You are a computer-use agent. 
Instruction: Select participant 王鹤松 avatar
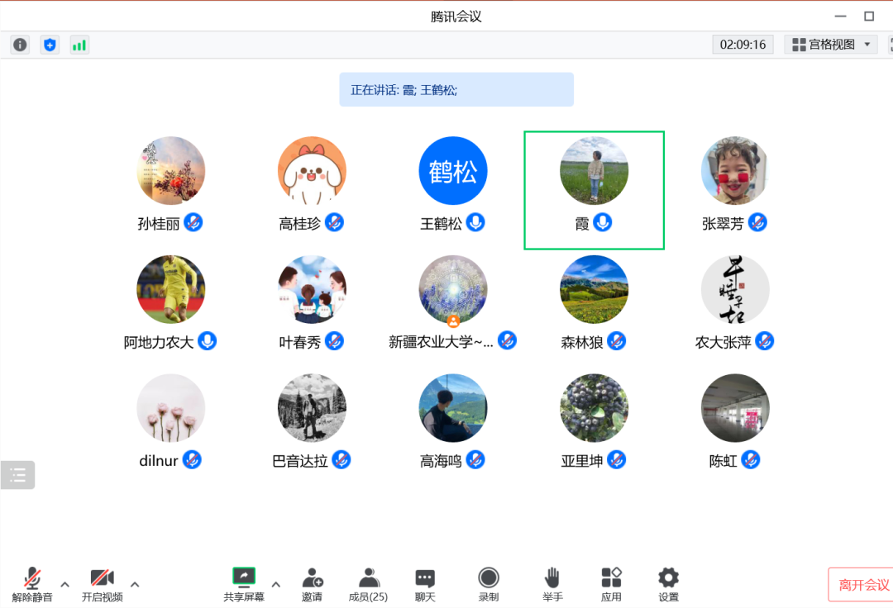click(x=452, y=171)
